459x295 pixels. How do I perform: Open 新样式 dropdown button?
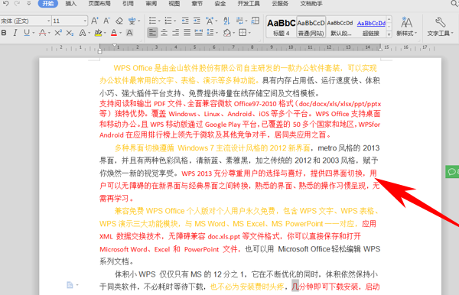click(407, 27)
